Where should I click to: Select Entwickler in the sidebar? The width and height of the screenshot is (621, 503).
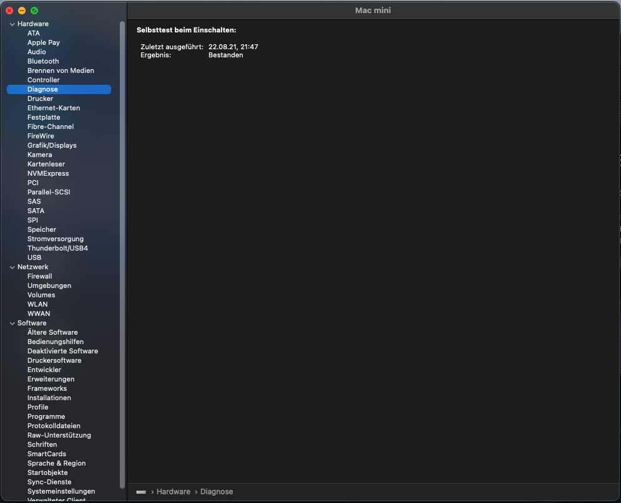point(44,370)
